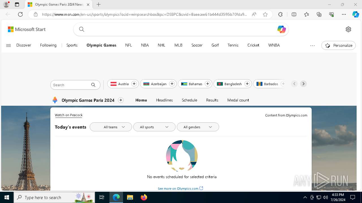The width and height of the screenshot is (362, 203).
Task: Click the magnifier icon in top search bar
Action: 81,29
